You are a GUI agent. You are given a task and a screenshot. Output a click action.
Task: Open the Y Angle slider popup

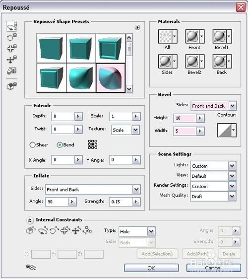(x=136, y=160)
